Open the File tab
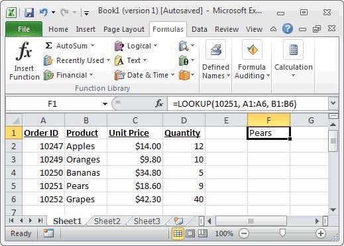This screenshot has width=344, height=246. pyautogui.click(x=24, y=29)
